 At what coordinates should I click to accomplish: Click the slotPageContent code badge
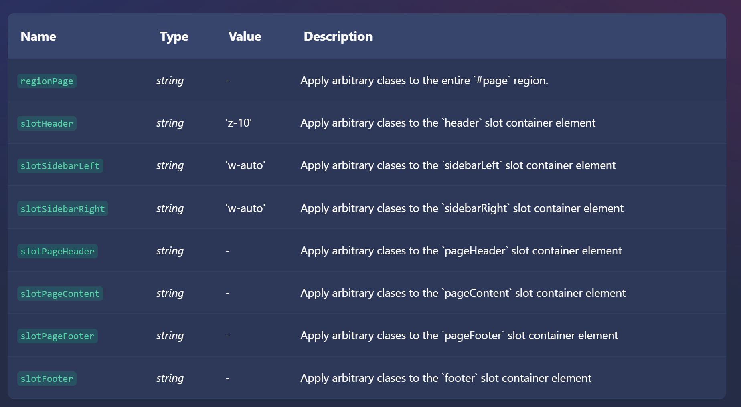coord(60,294)
